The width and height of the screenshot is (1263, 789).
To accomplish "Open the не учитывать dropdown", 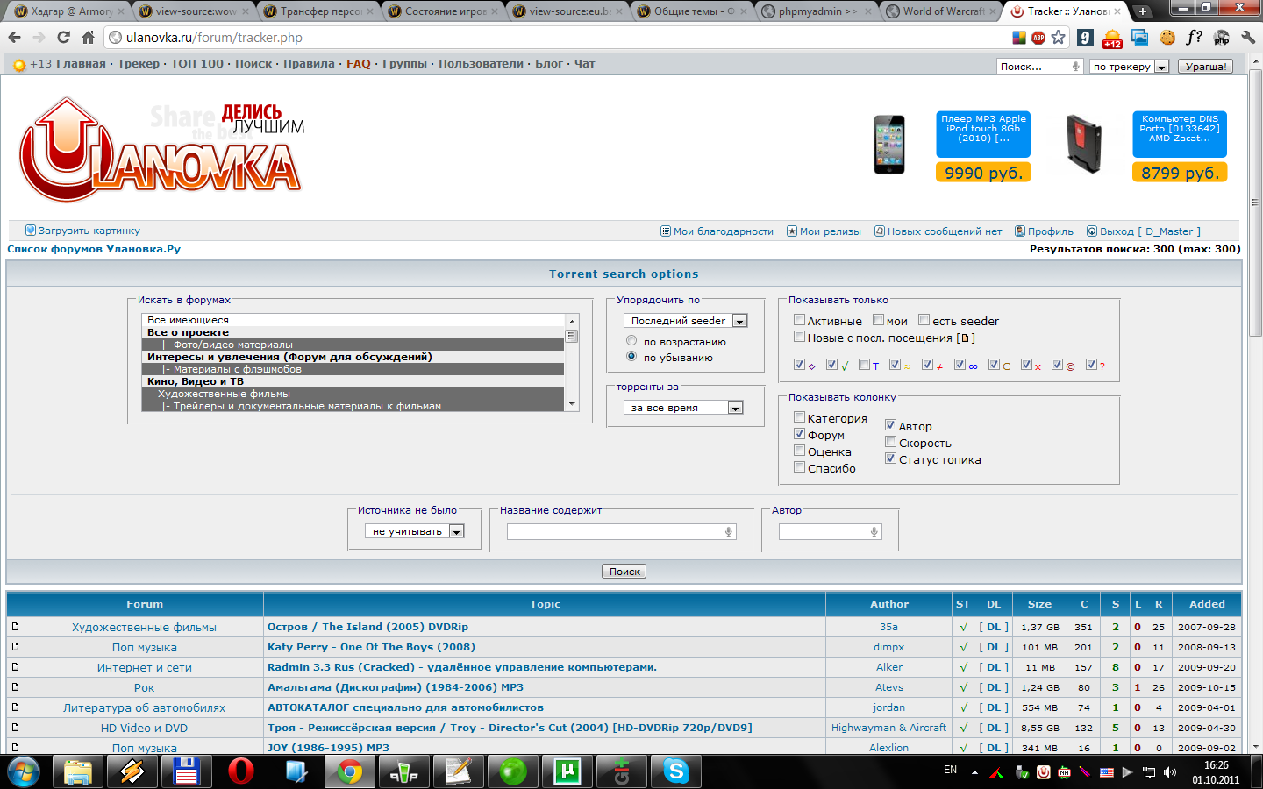I will pos(414,531).
